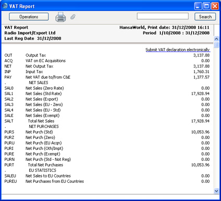This screenshot has height=201, width=221.
Task: Open Submit VAT declaration electronically link
Action: pyautogui.click(x=178, y=50)
